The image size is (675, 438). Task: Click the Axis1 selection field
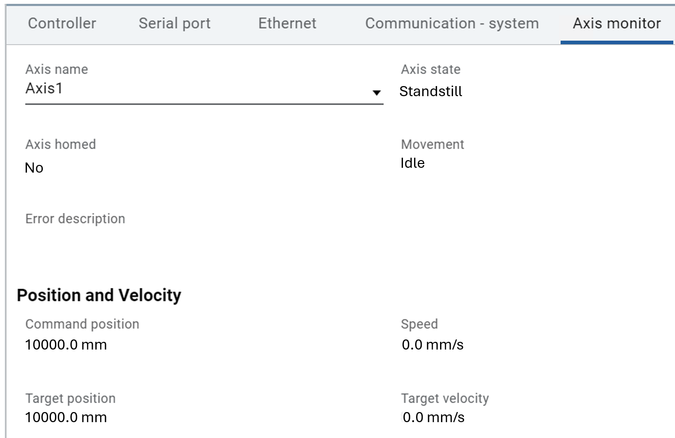[193, 89]
